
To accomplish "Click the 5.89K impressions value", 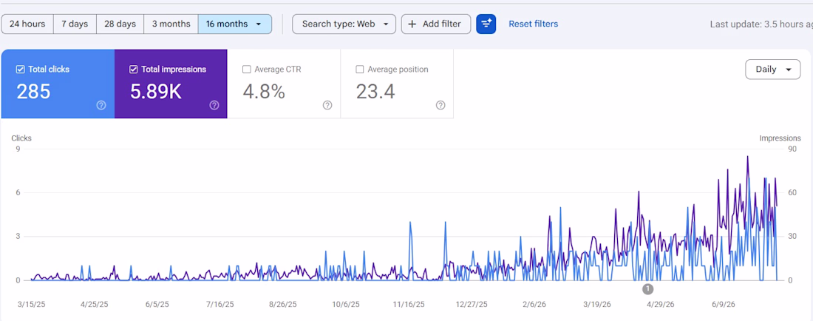I will coord(155,92).
